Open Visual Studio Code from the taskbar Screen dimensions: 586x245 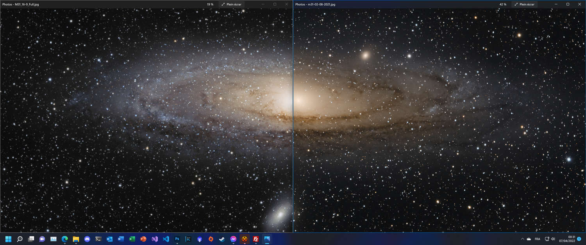[166, 239]
